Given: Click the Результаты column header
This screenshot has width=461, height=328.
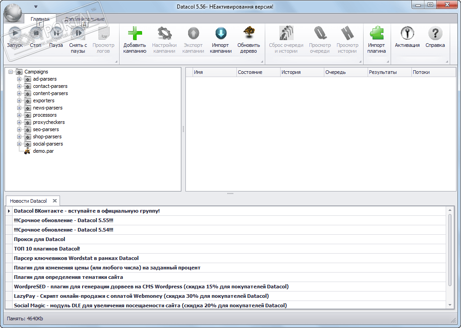Looking at the screenshot, I should pyautogui.click(x=390, y=72).
